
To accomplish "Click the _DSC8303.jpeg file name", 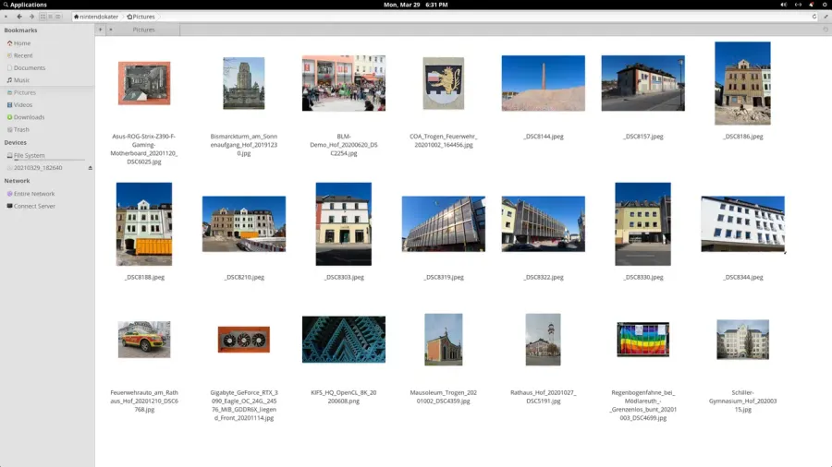I will pyautogui.click(x=344, y=277).
